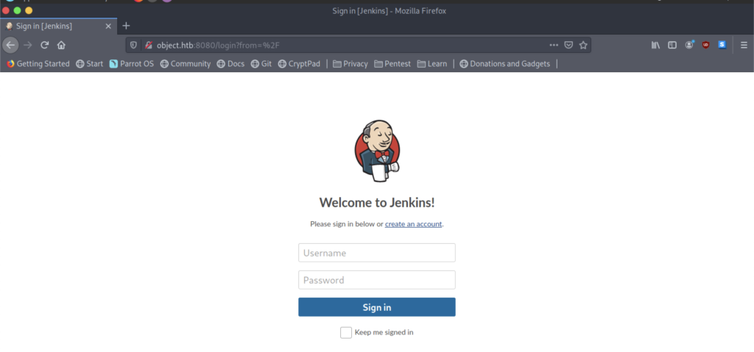The width and height of the screenshot is (754, 352).
Task: Toggle the browser sidebar view
Action: click(672, 45)
